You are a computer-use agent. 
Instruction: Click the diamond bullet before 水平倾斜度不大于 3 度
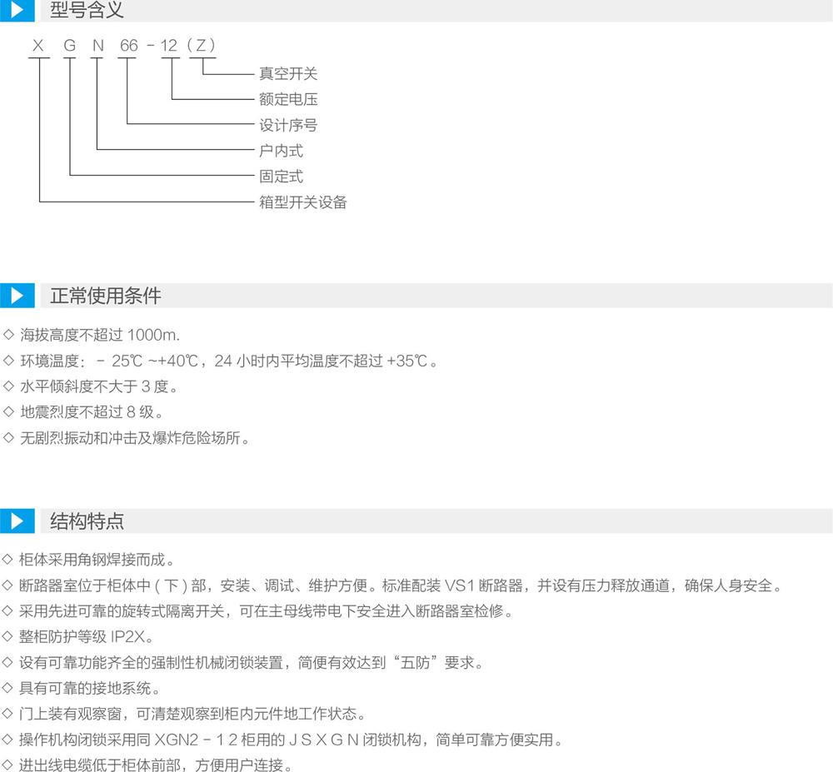pyautogui.click(x=9, y=386)
